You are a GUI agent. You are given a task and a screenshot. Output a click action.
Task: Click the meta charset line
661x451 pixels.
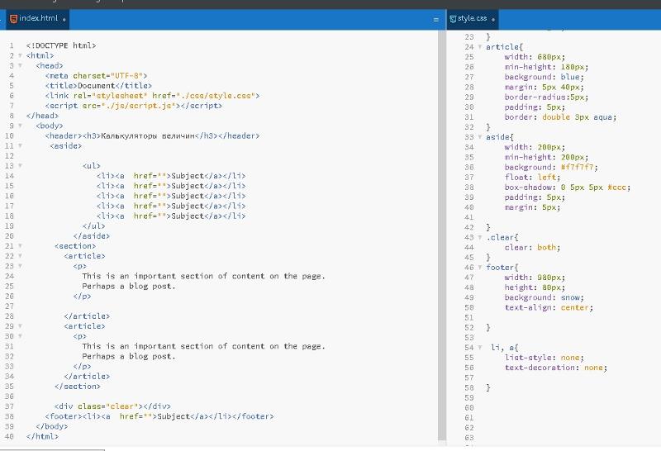click(x=96, y=76)
